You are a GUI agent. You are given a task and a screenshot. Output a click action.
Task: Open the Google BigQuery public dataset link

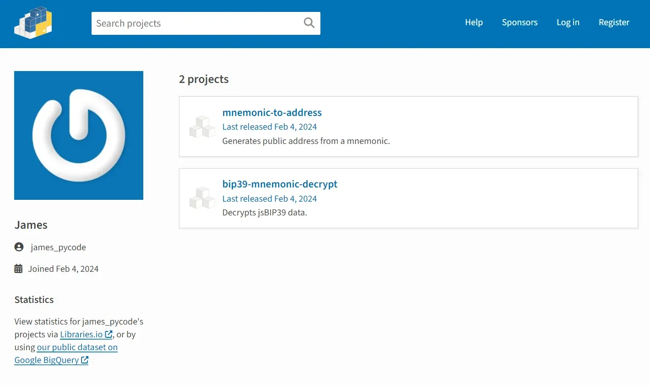point(77,347)
